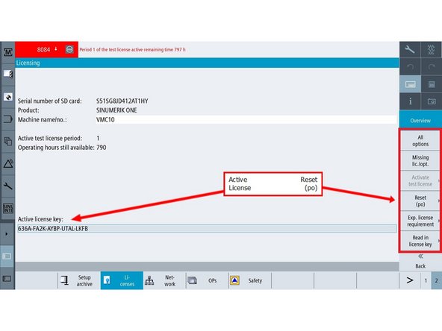Open the All options softkey
The image size is (442, 331).
click(420, 141)
